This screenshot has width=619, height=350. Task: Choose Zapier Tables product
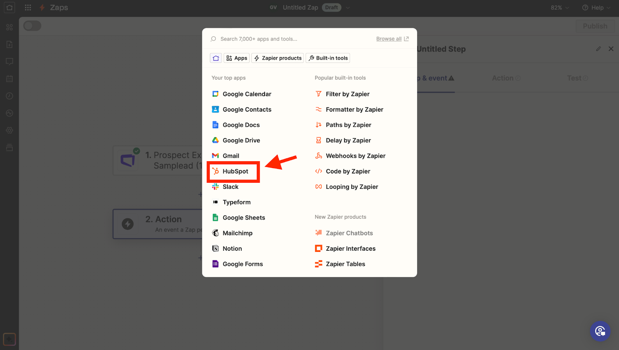pyautogui.click(x=340, y=264)
